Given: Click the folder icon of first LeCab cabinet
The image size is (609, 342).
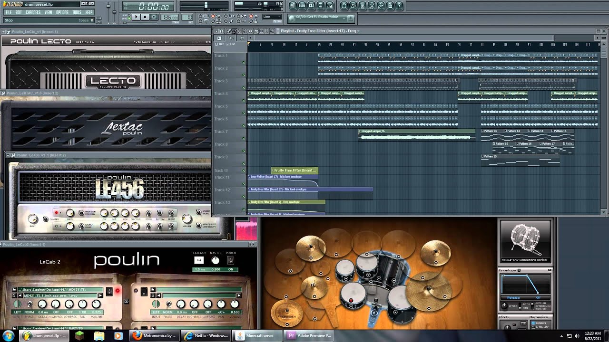Looking at the screenshot, I should click(x=14, y=289).
